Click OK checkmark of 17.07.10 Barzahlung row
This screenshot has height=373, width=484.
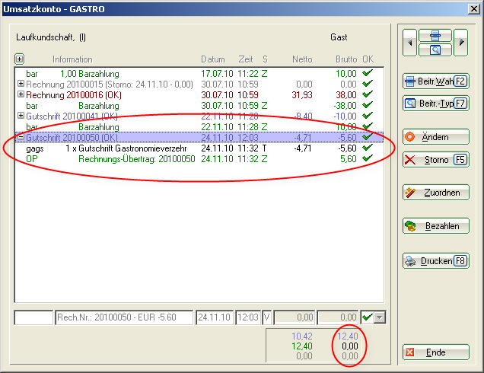[x=368, y=73]
